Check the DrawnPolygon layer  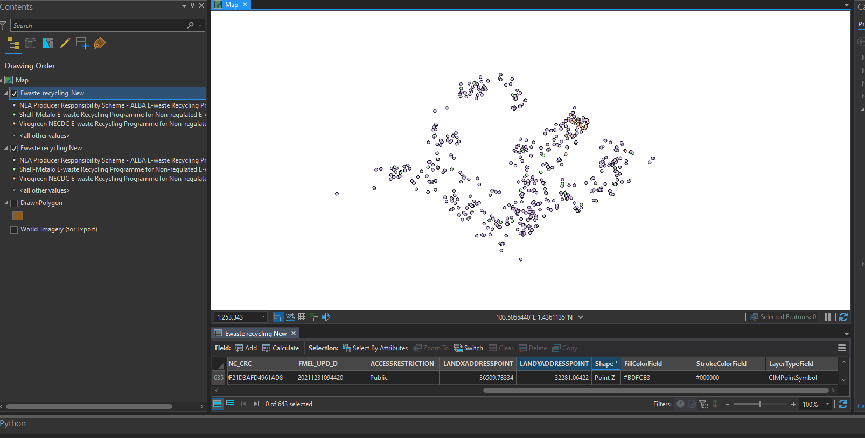point(15,203)
